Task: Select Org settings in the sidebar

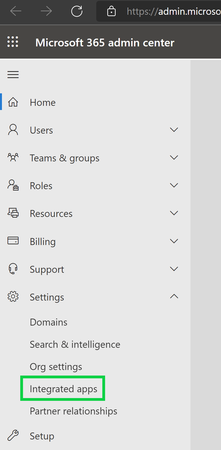Action: tap(56, 367)
